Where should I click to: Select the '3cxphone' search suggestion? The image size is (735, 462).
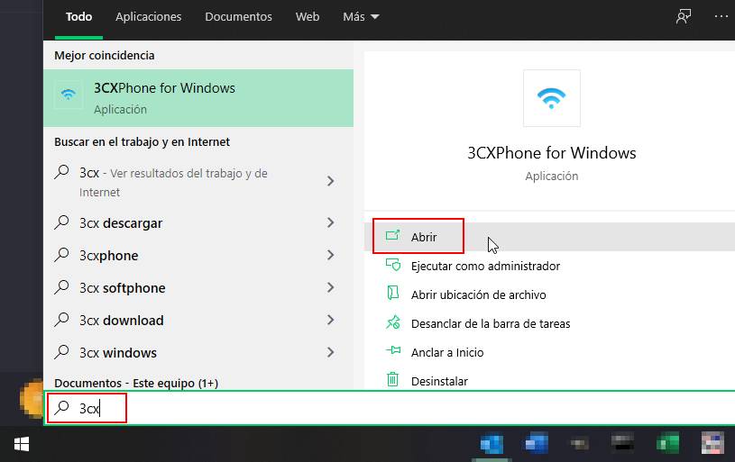(x=198, y=255)
